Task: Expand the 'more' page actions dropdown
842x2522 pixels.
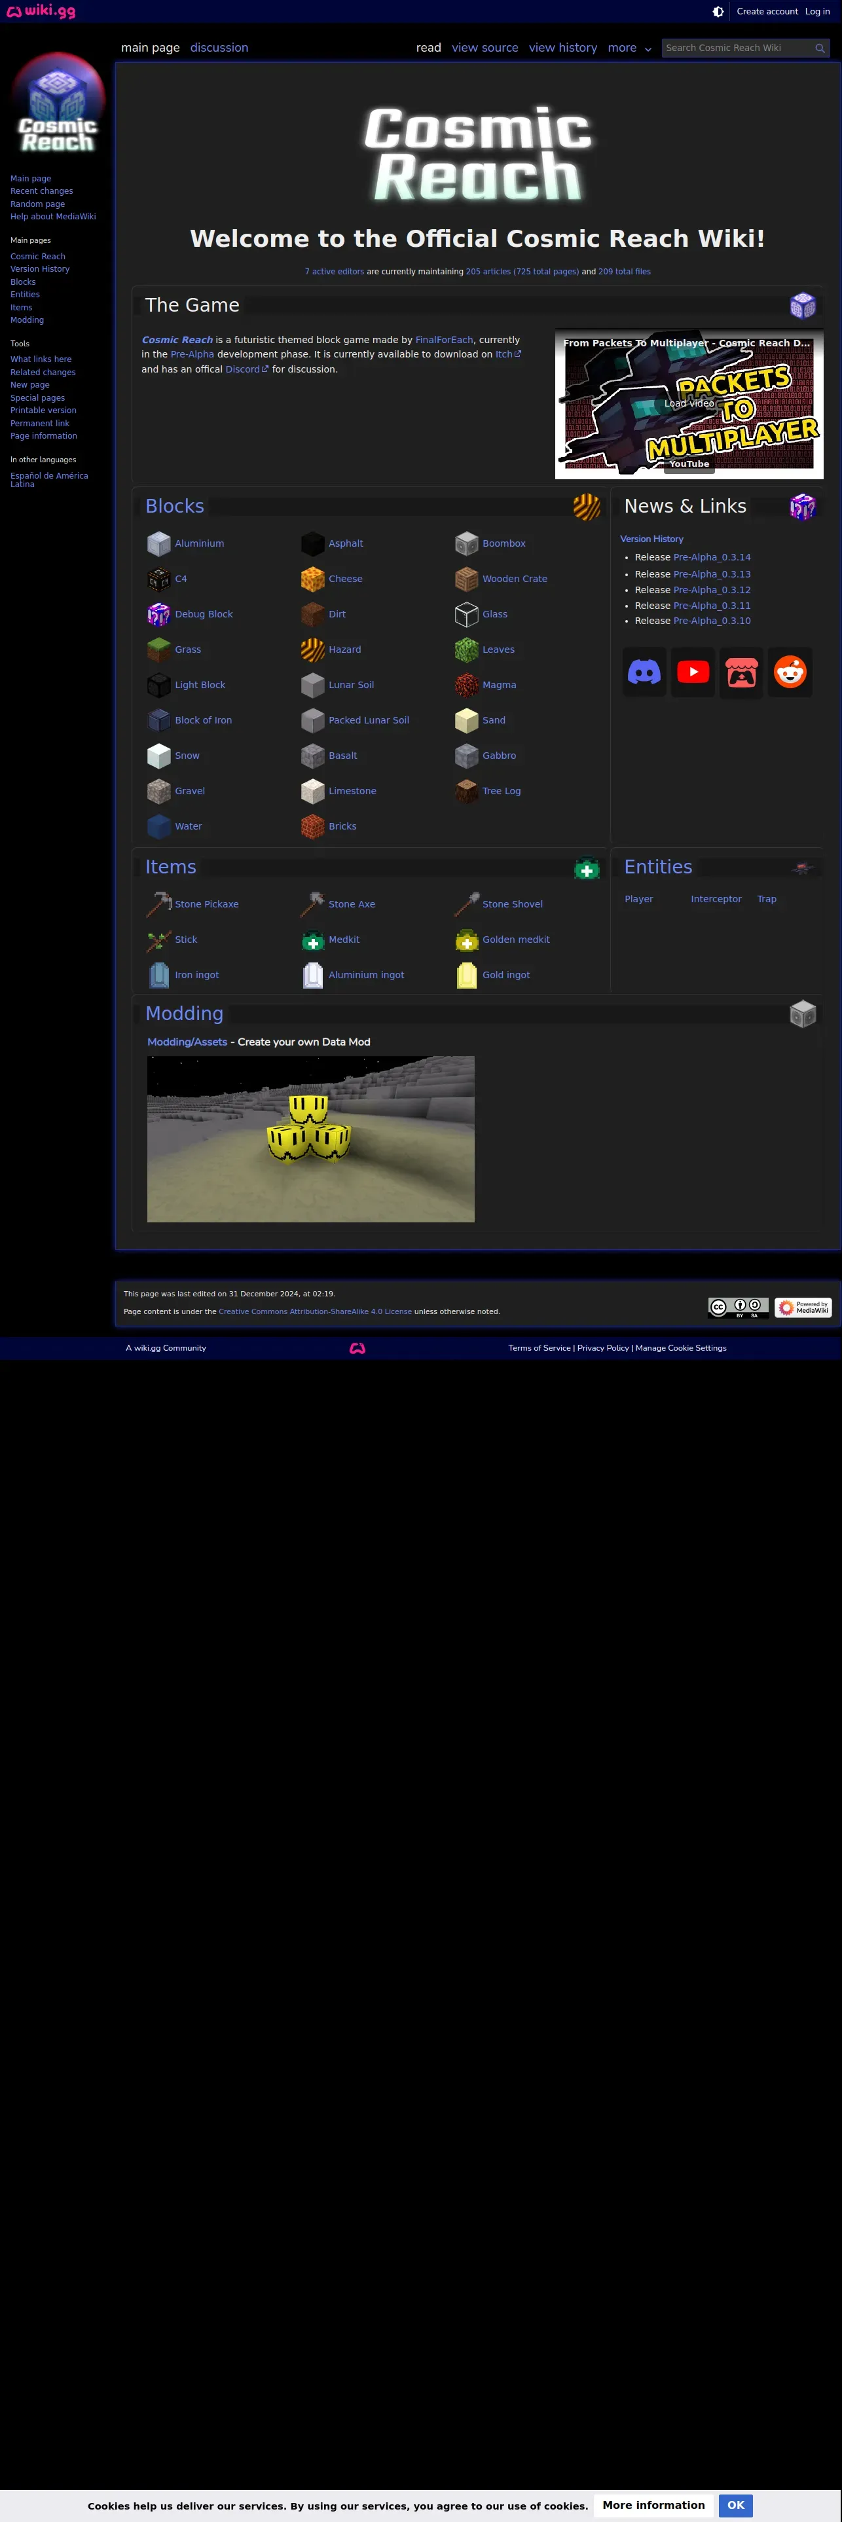Action: 630,48
